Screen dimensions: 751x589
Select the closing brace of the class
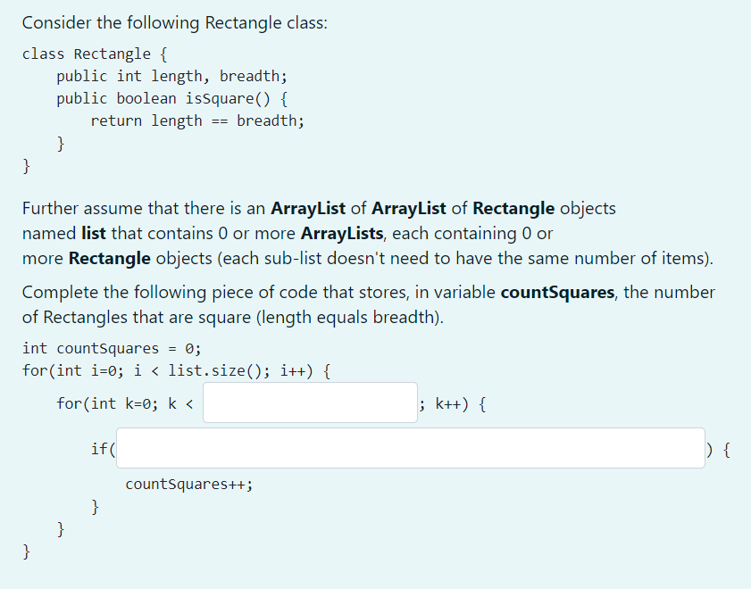point(27,166)
